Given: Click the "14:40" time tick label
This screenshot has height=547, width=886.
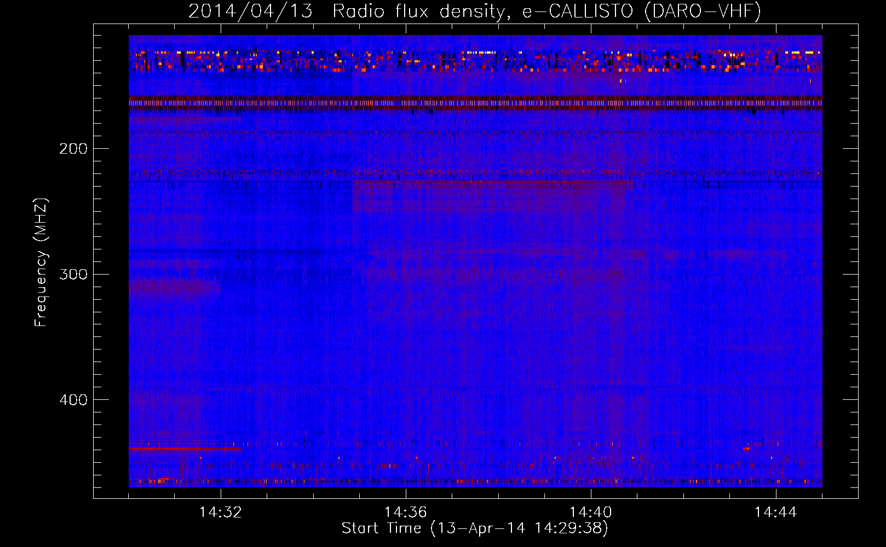Looking at the screenshot, I should click(591, 513).
